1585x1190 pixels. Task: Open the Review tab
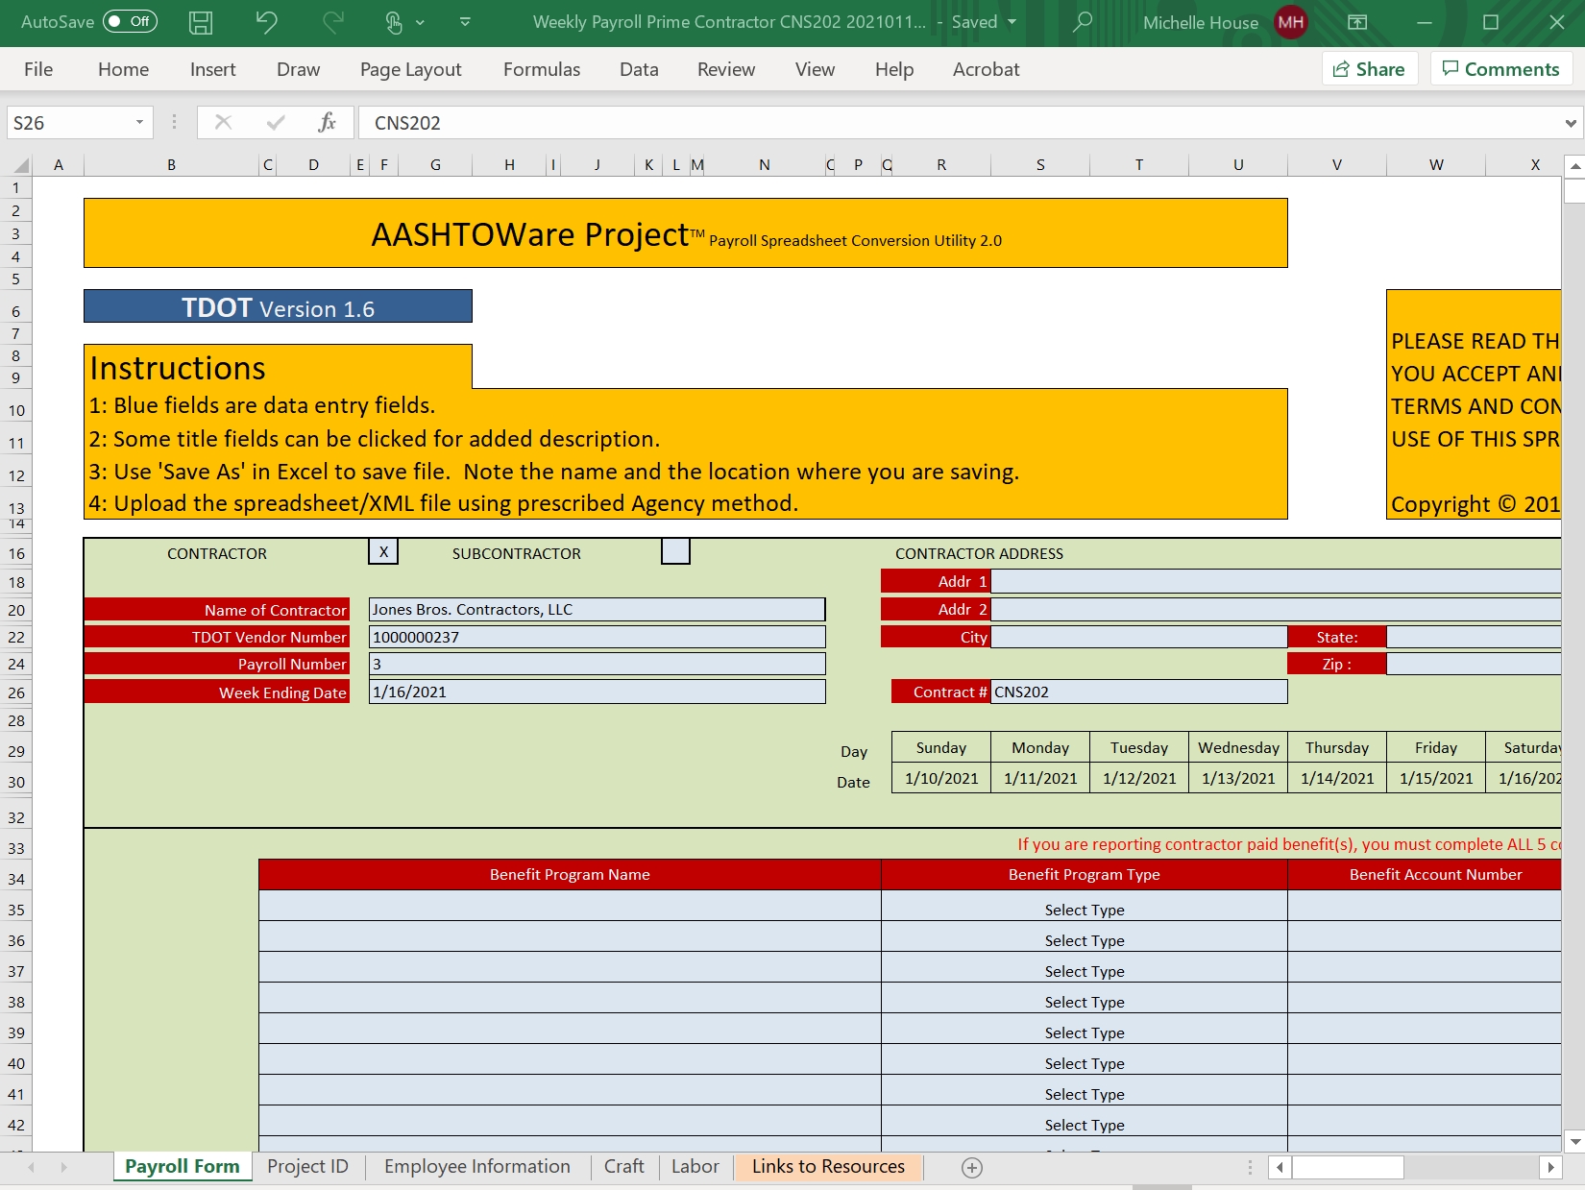coord(726,69)
